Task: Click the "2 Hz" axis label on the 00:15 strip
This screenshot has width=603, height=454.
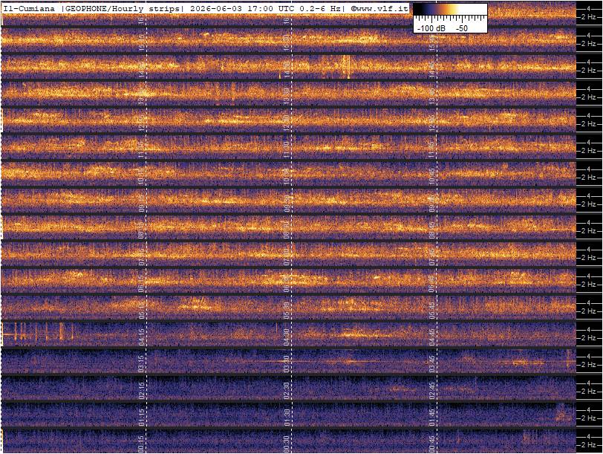Action: click(x=588, y=445)
